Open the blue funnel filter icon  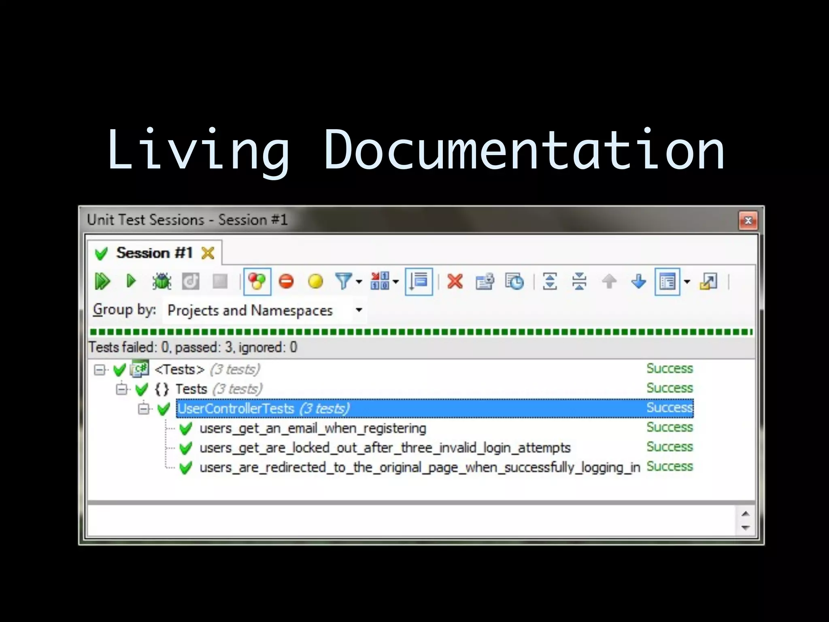click(x=344, y=281)
